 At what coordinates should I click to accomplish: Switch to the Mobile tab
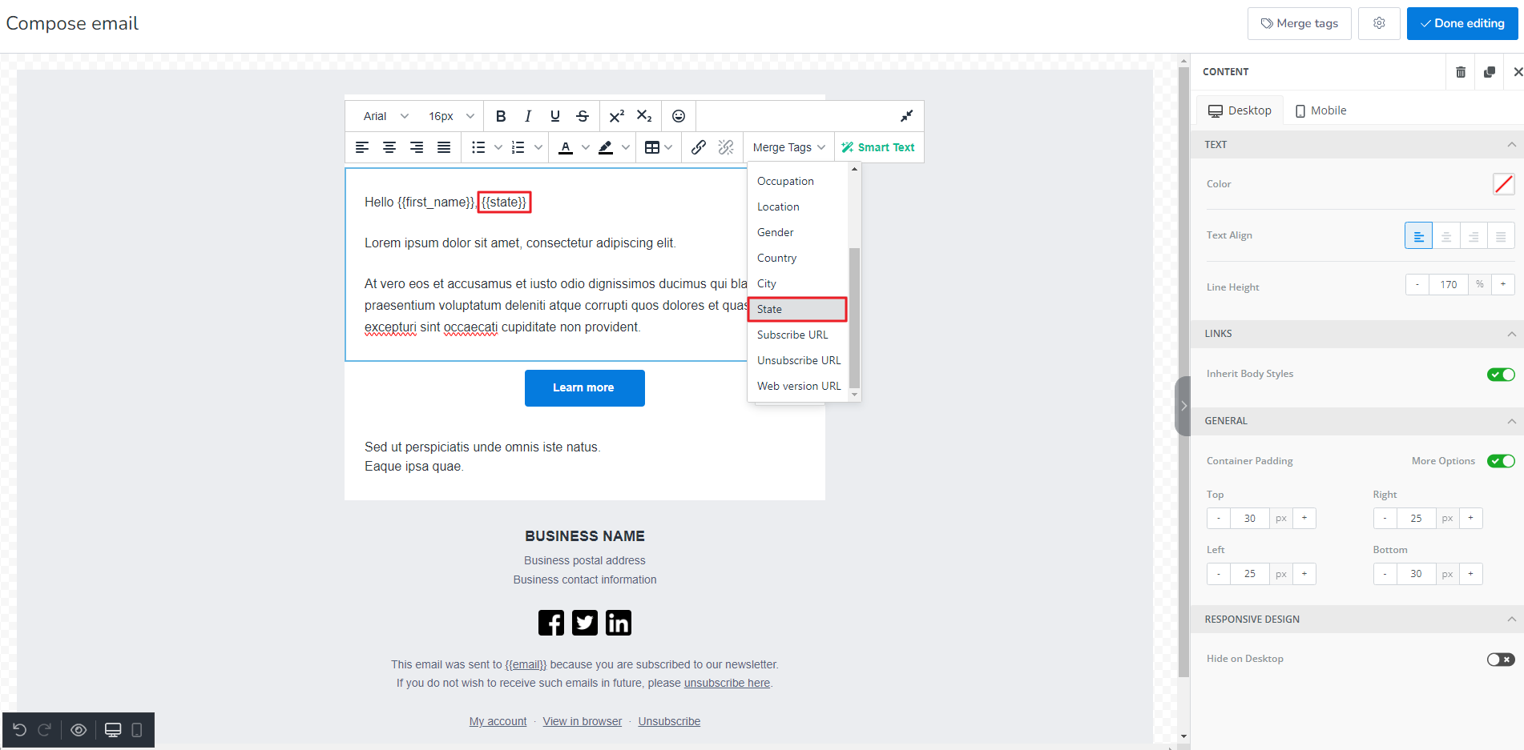click(x=1320, y=110)
